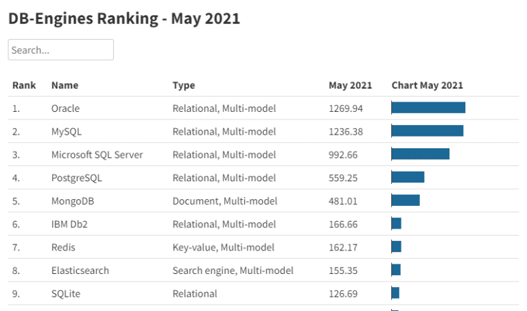Sort by May 2021 score header

tap(350, 85)
